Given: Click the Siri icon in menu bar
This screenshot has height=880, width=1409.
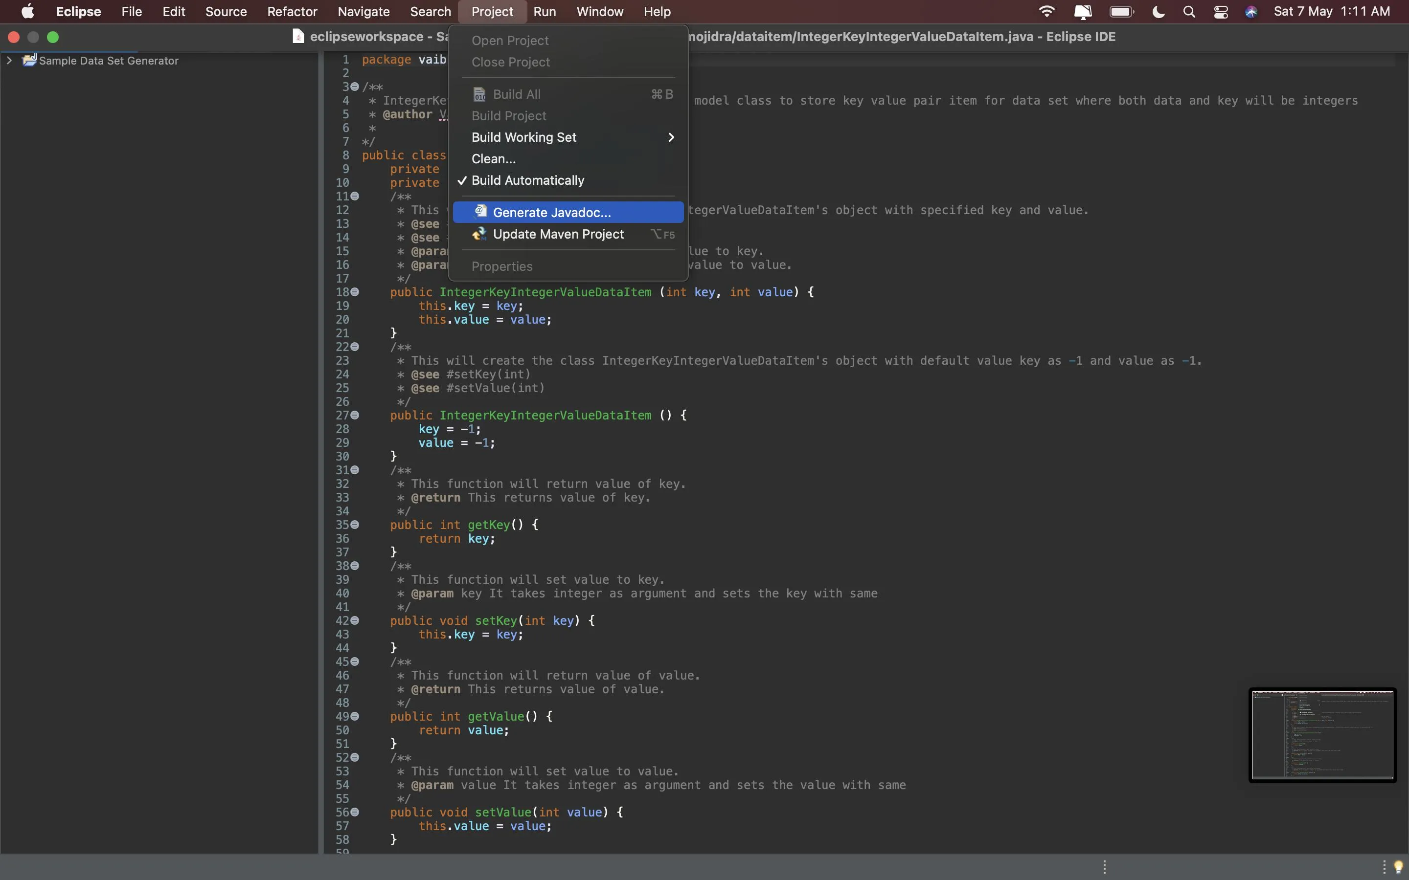Looking at the screenshot, I should coord(1250,12).
